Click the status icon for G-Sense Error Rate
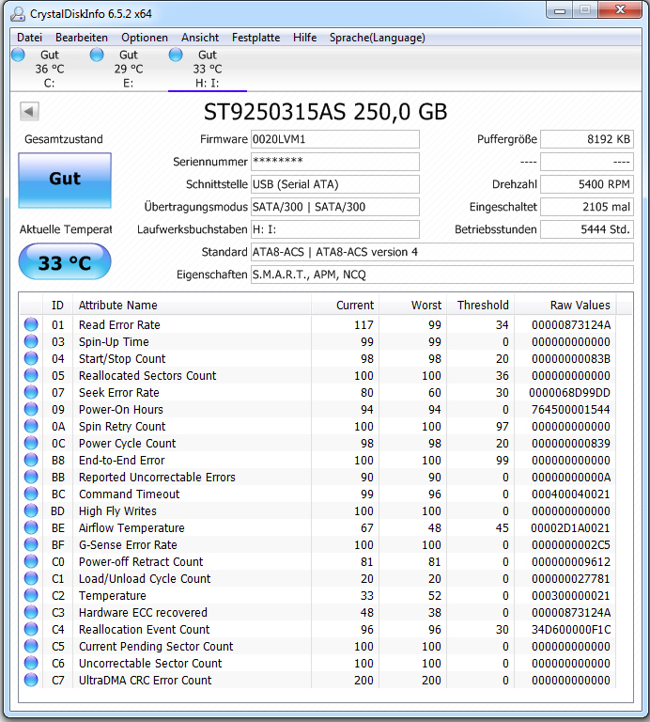 pos(31,544)
